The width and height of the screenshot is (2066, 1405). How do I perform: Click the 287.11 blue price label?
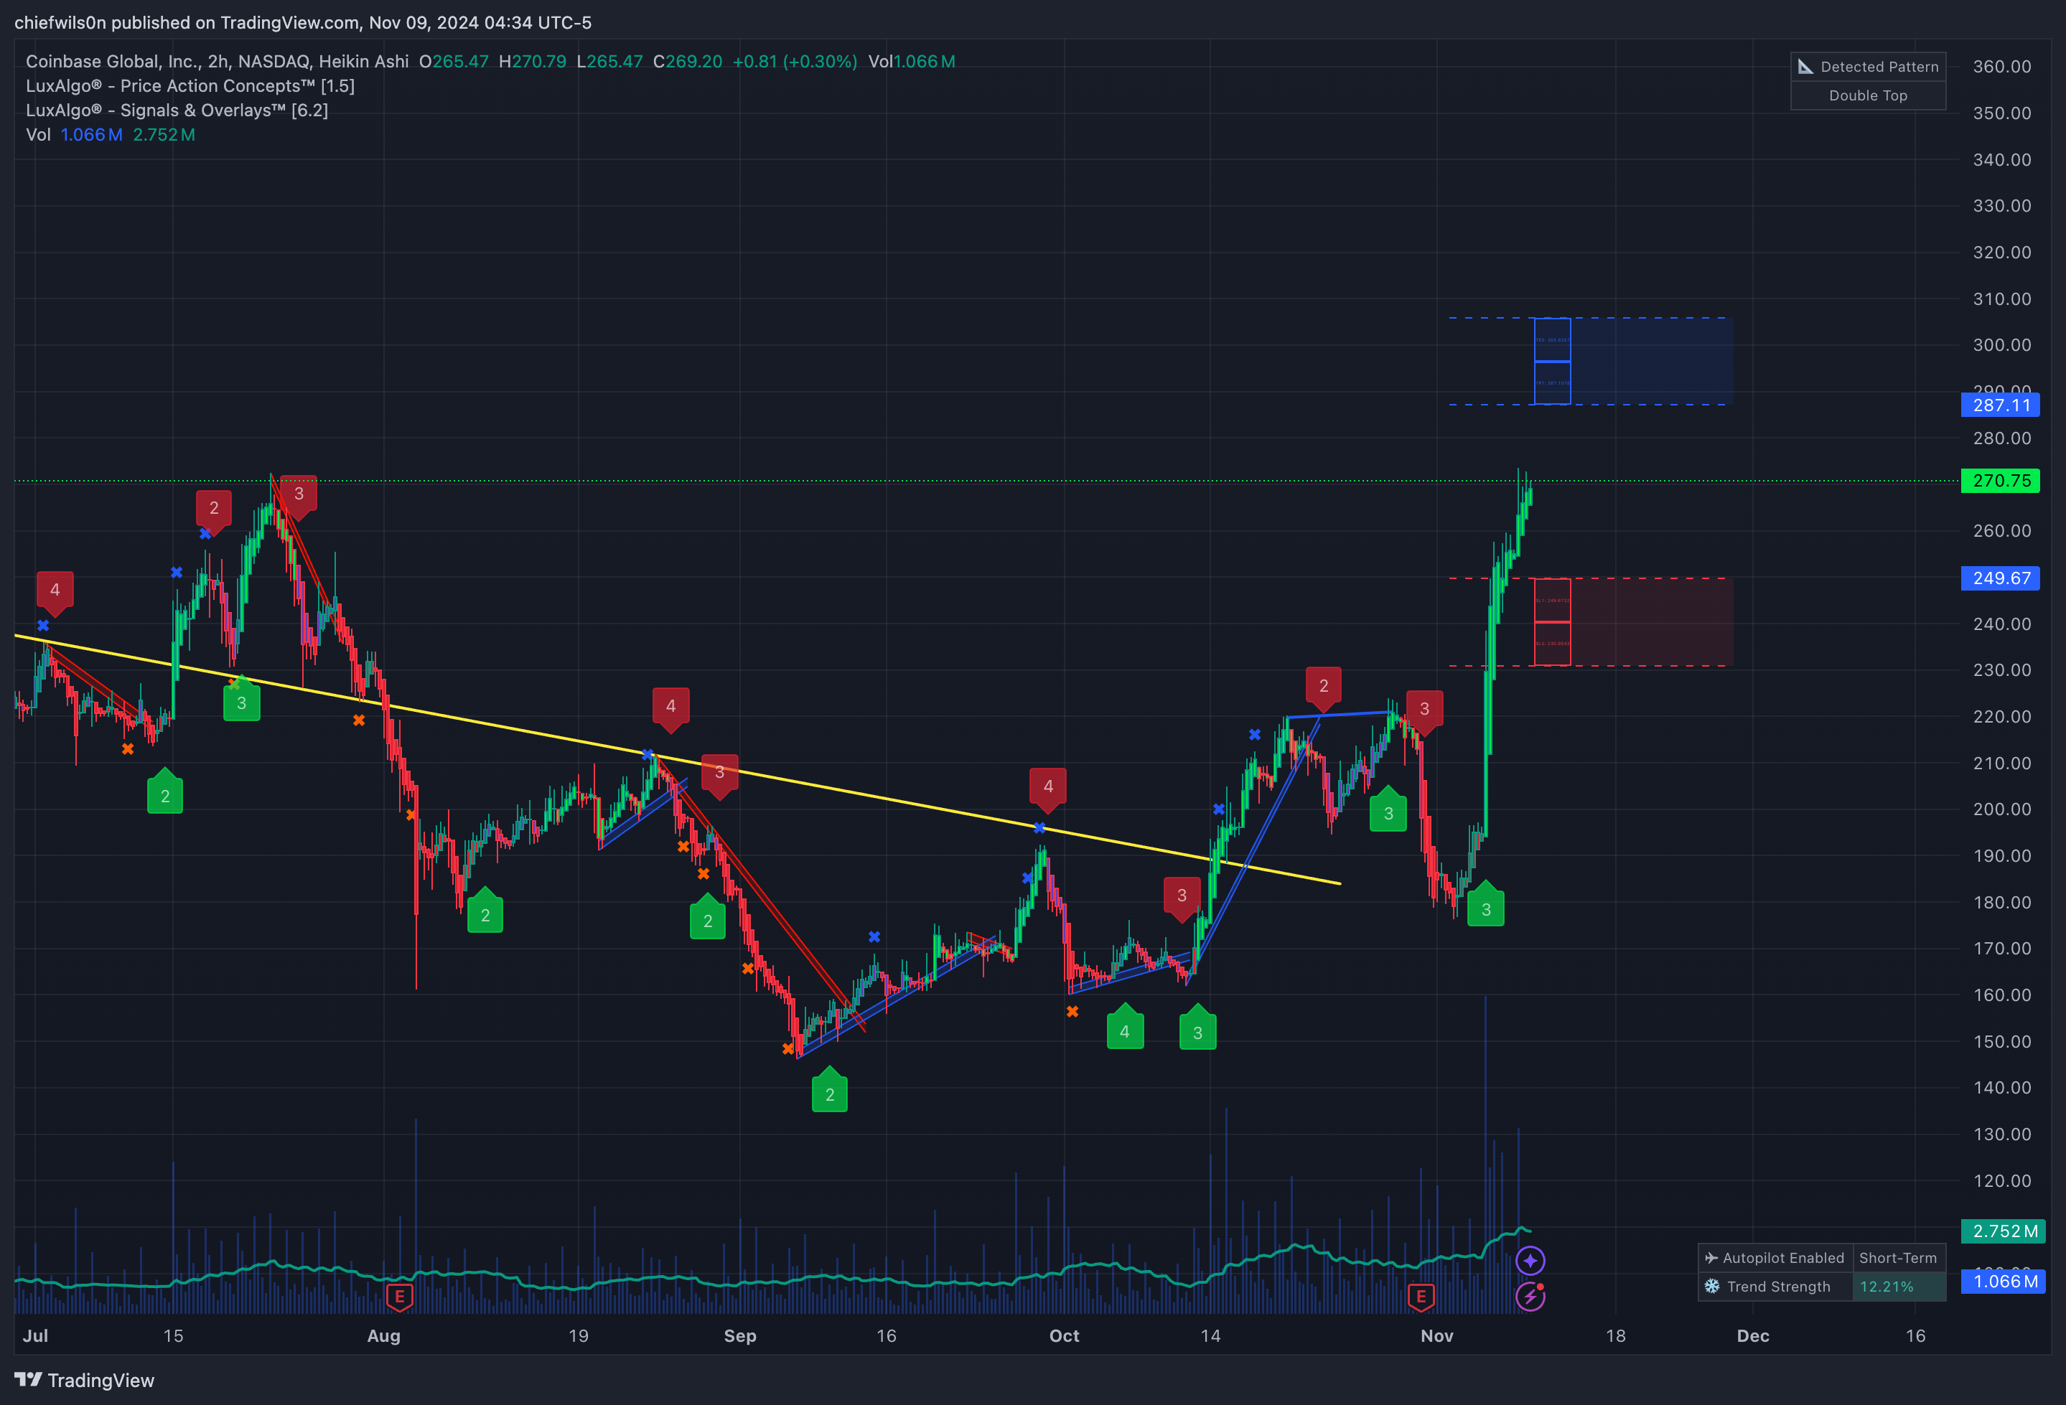click(x=2000, y=405)
